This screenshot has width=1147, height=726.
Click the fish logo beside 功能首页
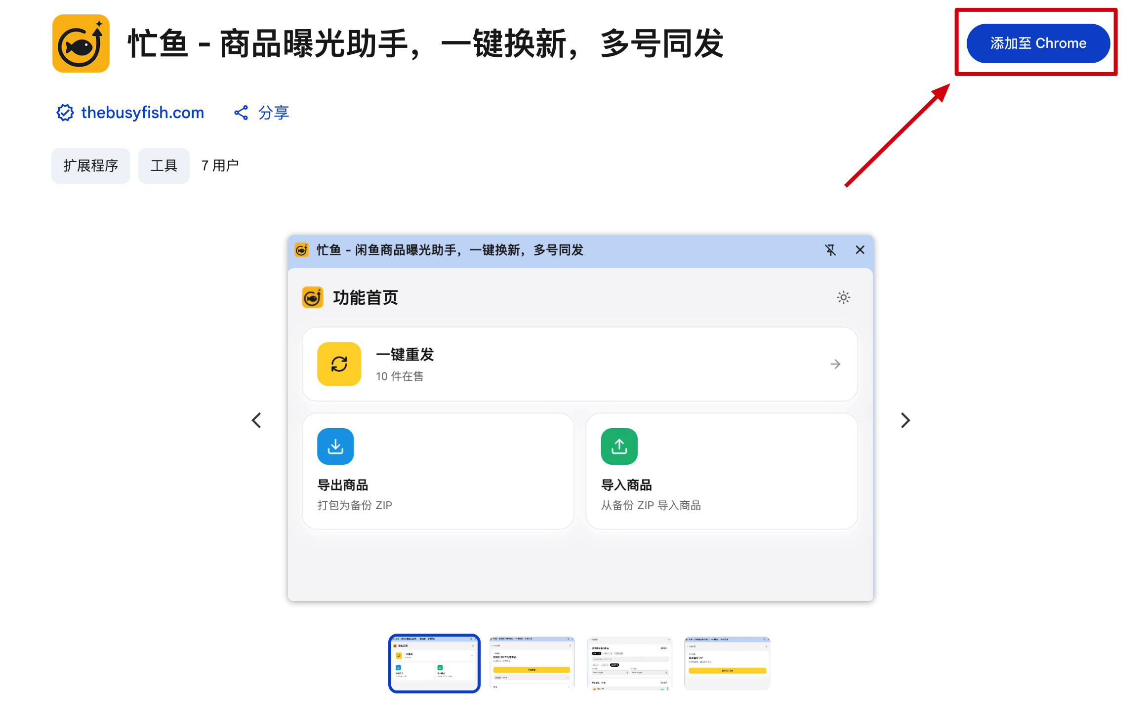click(x=313, y=297)
